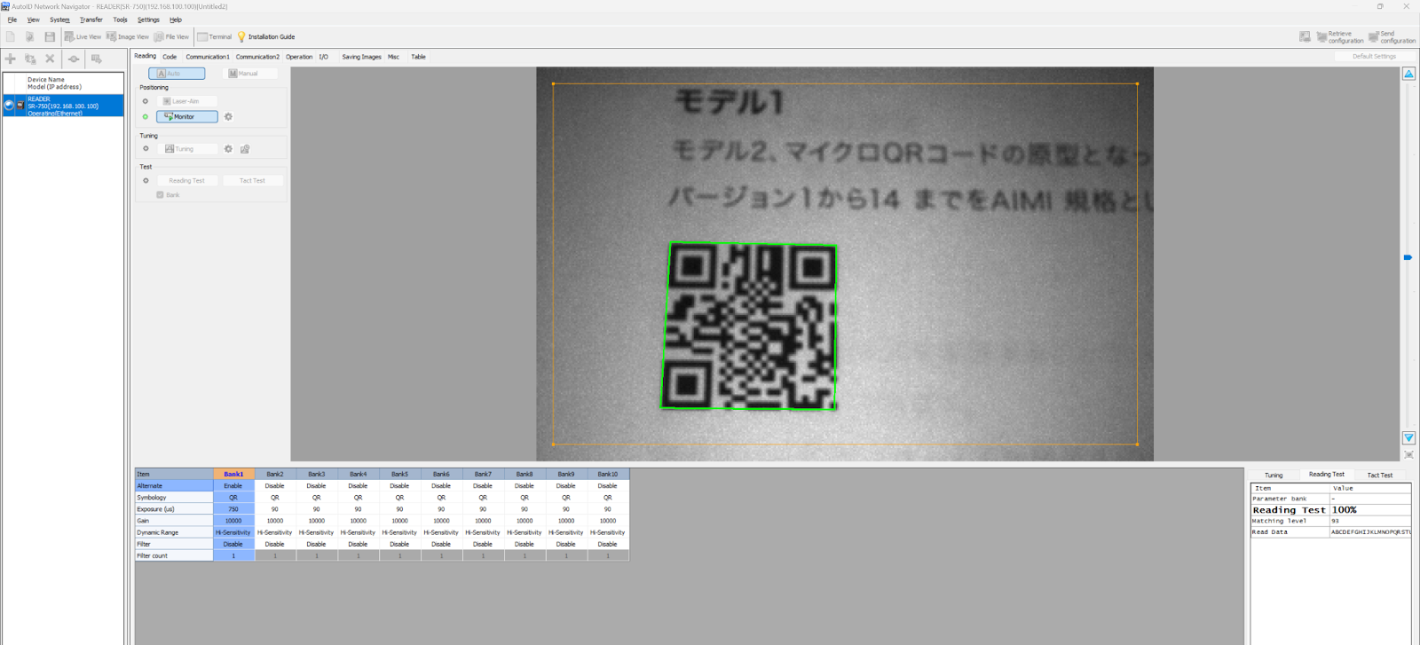1420x645 pixels.
Task: Click the tuning image icon beside the gear
Action: coord(245,149)
